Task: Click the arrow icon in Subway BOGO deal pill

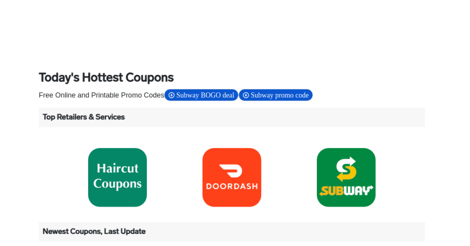Action: pyautogui.click(x=171, y=95)
